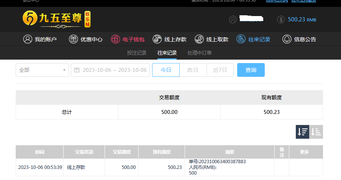Image resolution: width=341 pixels, height=180 pixels.
Task: Open the 线上存款 menu
Action: click(170, 39)
